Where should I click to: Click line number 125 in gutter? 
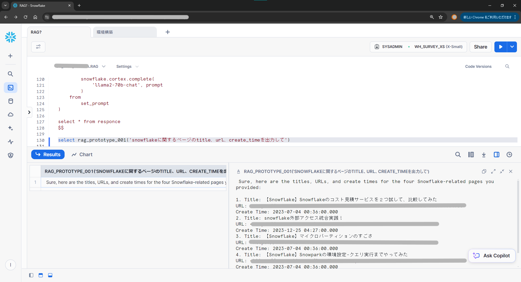40,110
